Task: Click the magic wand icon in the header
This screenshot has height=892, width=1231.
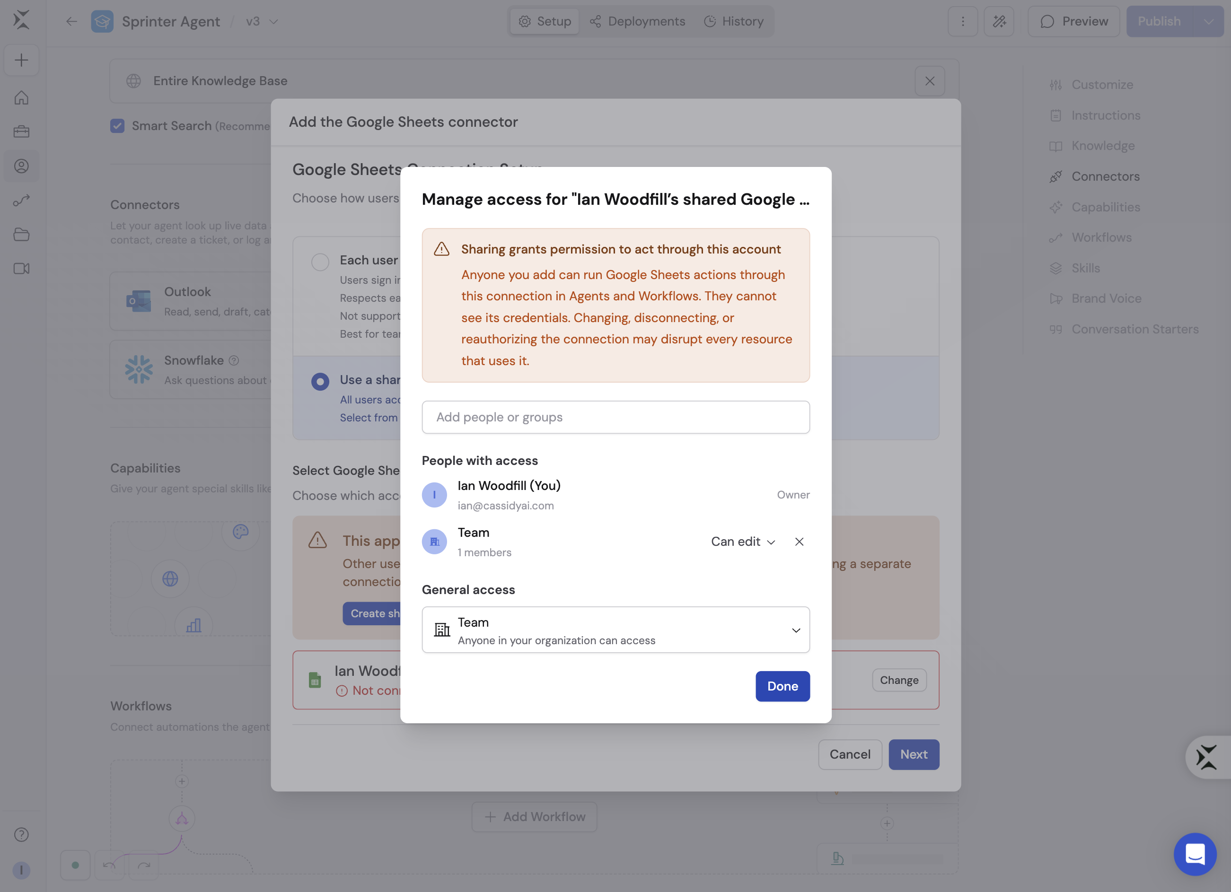Action: [x=999, y=21]
